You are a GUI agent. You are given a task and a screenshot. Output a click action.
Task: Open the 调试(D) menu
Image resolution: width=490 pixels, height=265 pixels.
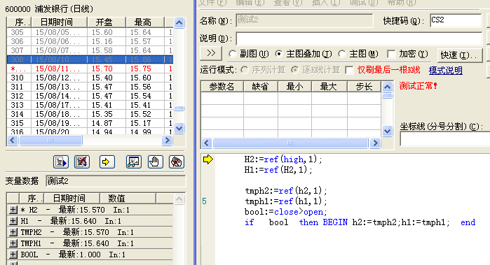[x=364, y=3]
